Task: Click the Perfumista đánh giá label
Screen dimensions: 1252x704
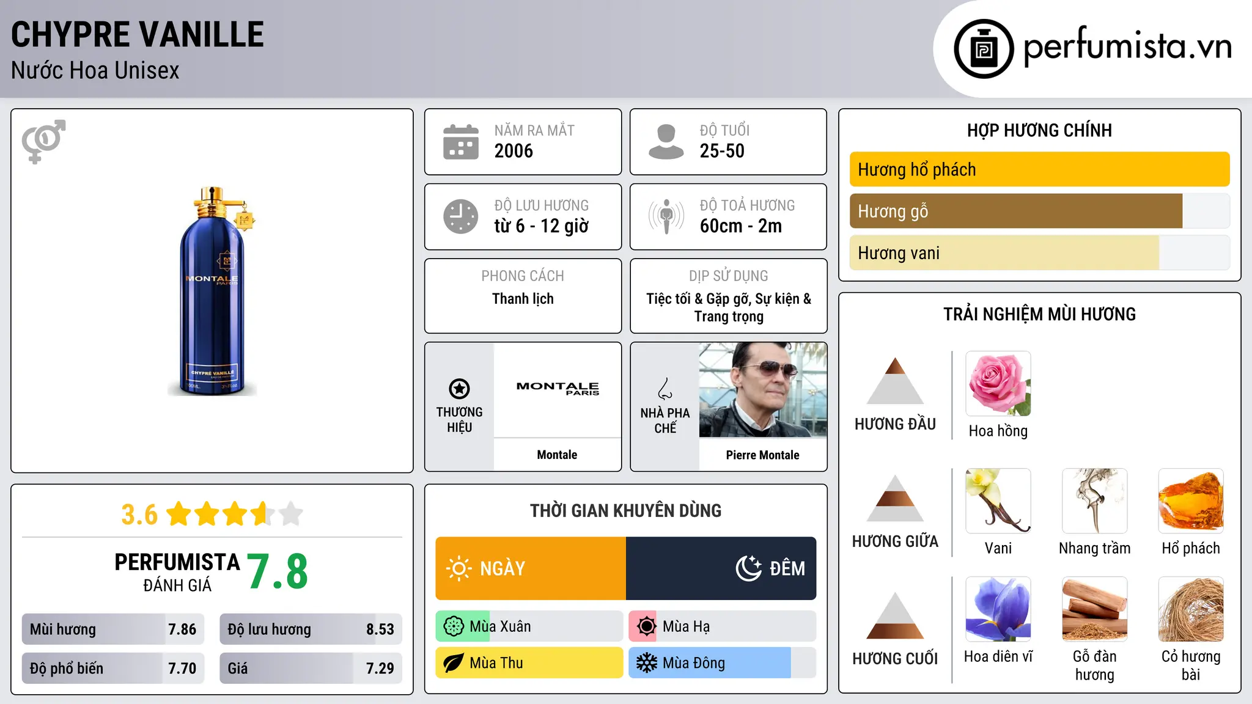Action: click(x=177, y=572)
